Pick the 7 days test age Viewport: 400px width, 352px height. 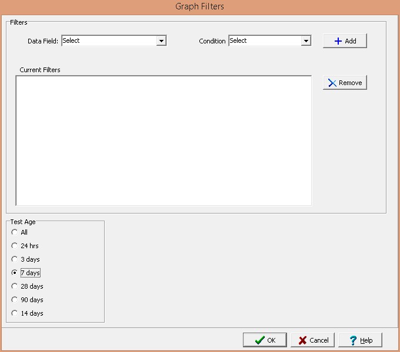click(15, 273)
